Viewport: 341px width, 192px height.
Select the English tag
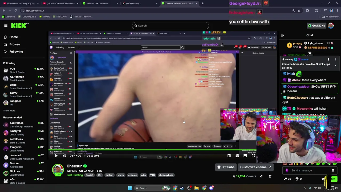(x=89, y=175)
